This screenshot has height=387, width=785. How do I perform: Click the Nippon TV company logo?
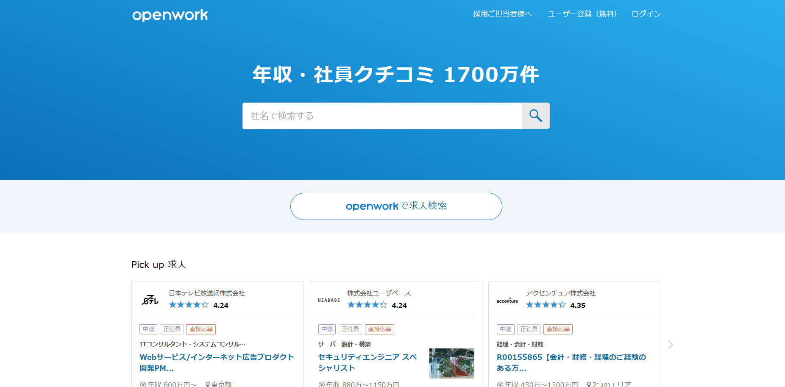click(x=150, y=300)
